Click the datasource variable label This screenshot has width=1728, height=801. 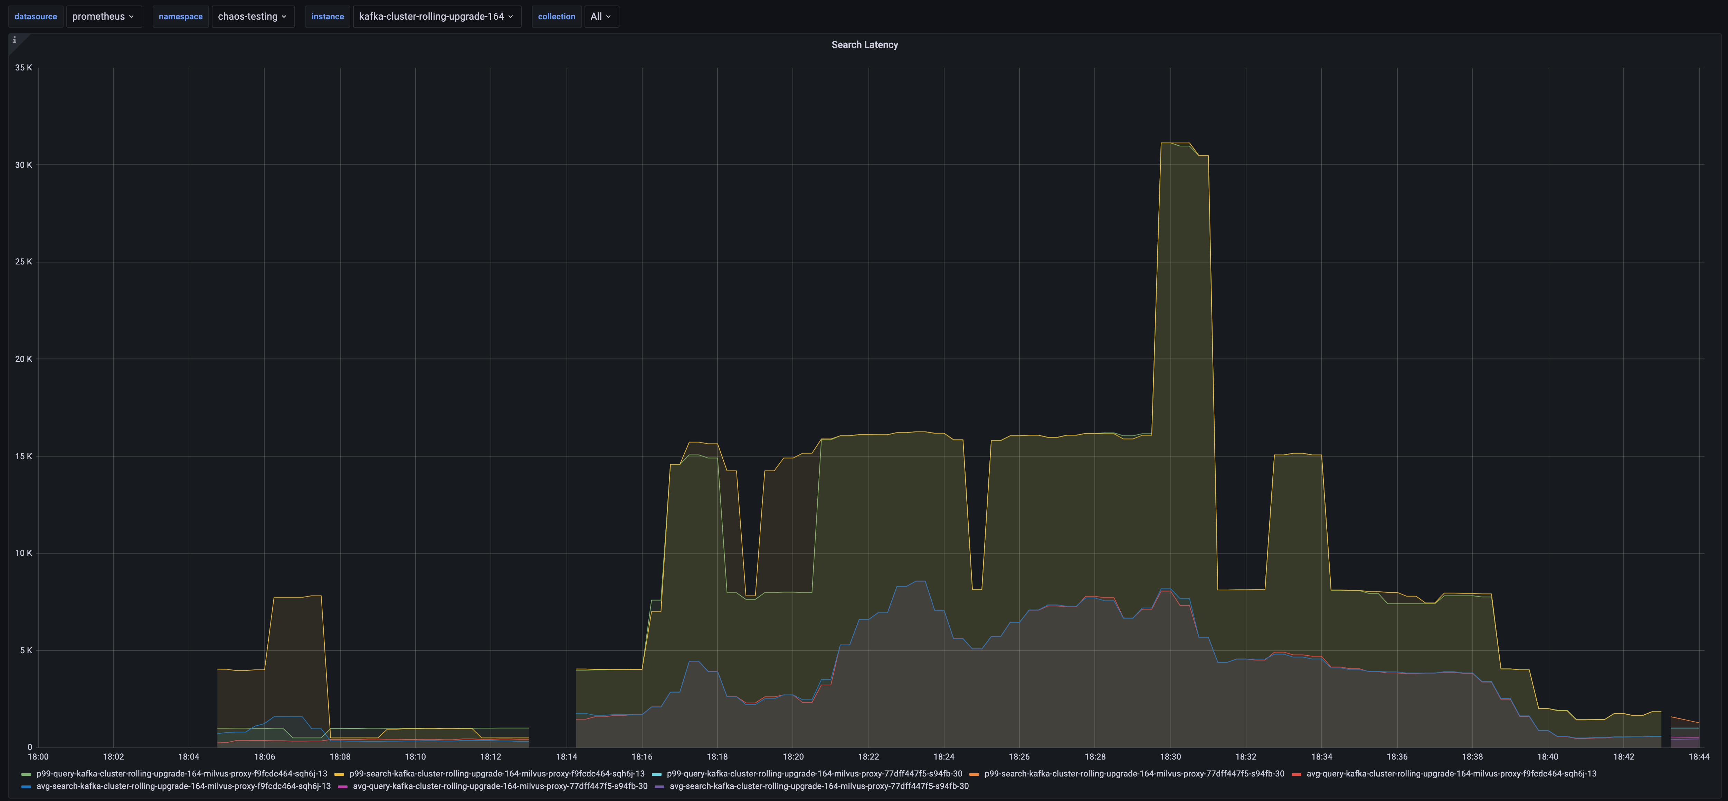(36, 16)
